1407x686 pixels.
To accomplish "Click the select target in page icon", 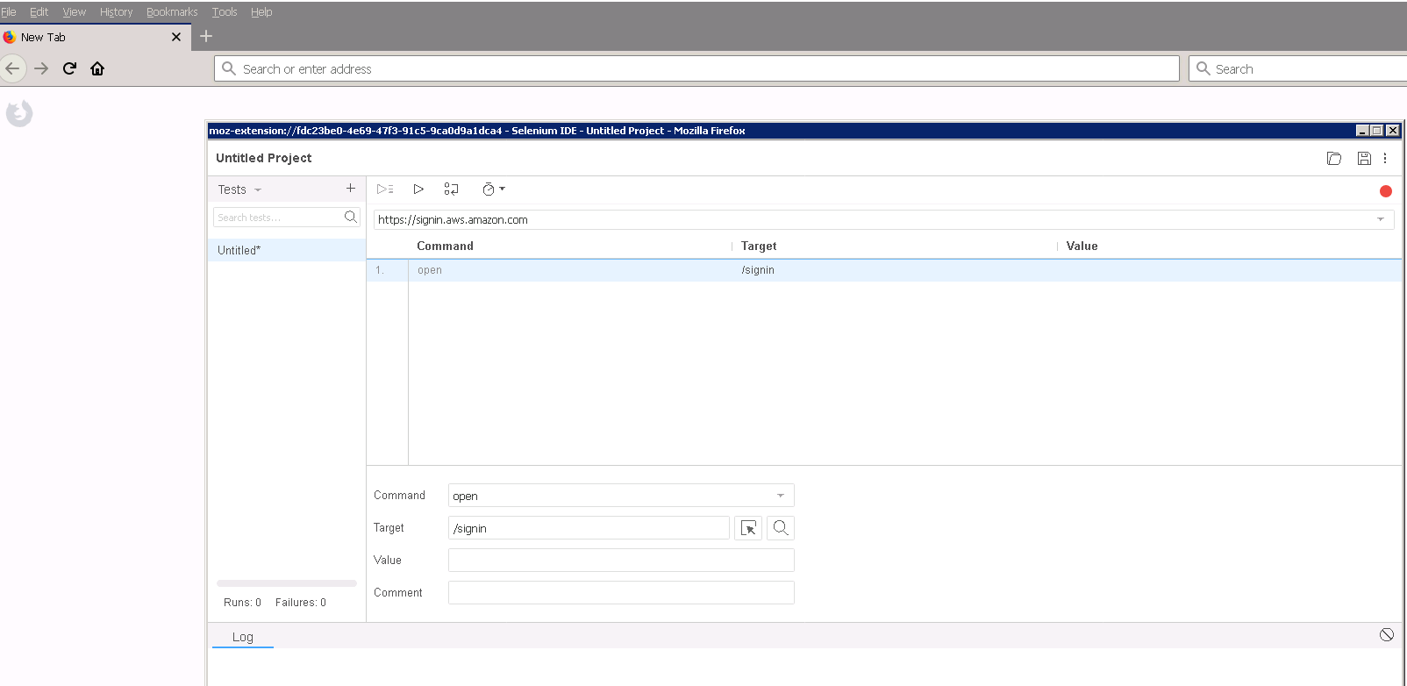I will 748,528.
